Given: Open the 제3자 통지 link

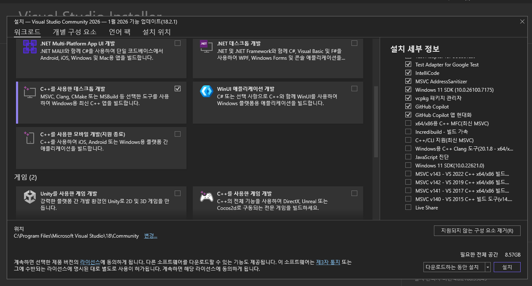Looking at the screenshot, I should point(328,262).
